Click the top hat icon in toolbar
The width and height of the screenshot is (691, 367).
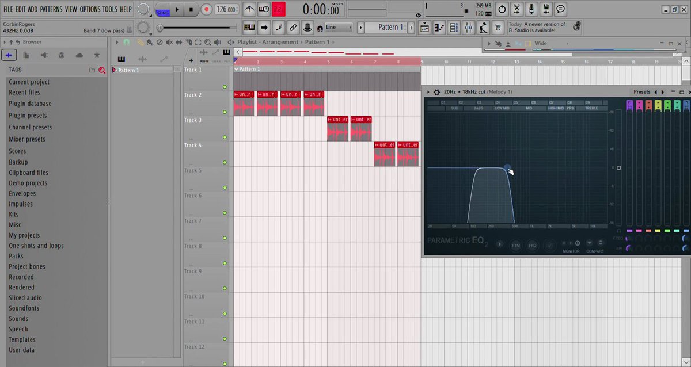click(307, 27)
